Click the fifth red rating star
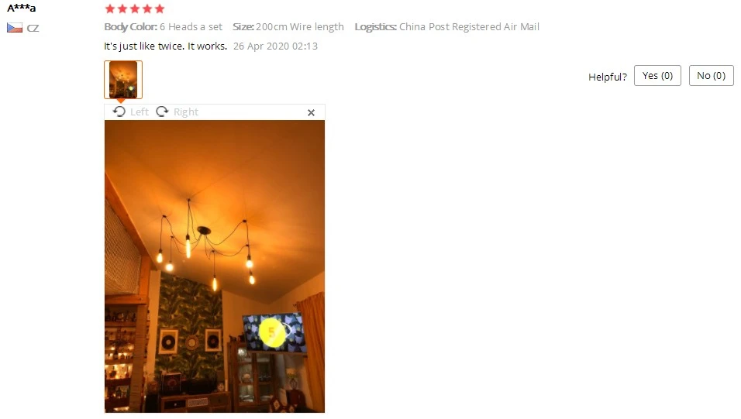Image resolution: width=741 pixels, height=419 pixels. click(x=160, y=9)
